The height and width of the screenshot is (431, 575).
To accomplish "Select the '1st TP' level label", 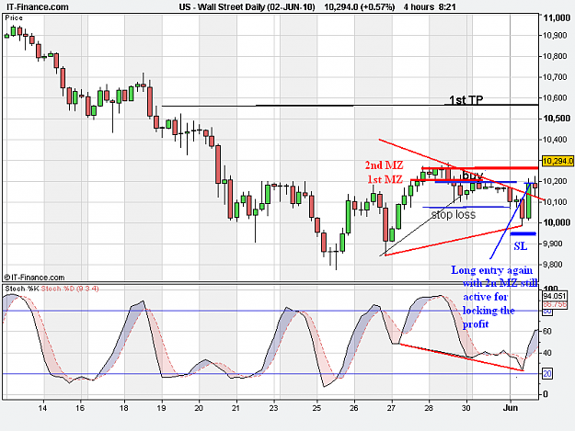I will [466, 100].
